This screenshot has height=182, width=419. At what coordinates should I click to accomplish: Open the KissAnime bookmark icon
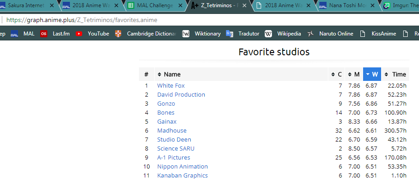[363, 34]
